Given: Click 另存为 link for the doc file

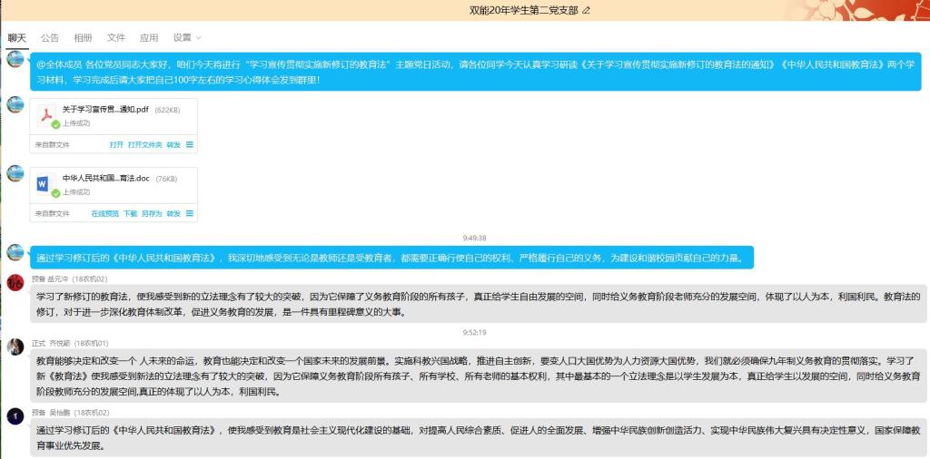Looking at the screenshot, I should click(151, 213).
